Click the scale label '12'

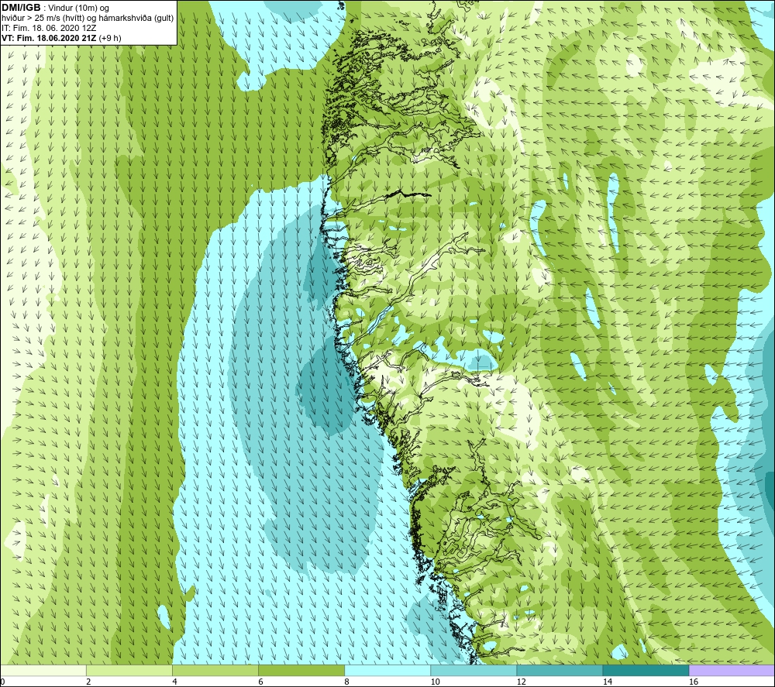pyautogui.click(x=521, y=682)
